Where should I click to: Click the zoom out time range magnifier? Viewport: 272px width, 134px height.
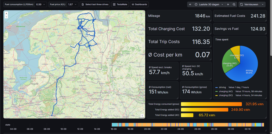[234, 5]
